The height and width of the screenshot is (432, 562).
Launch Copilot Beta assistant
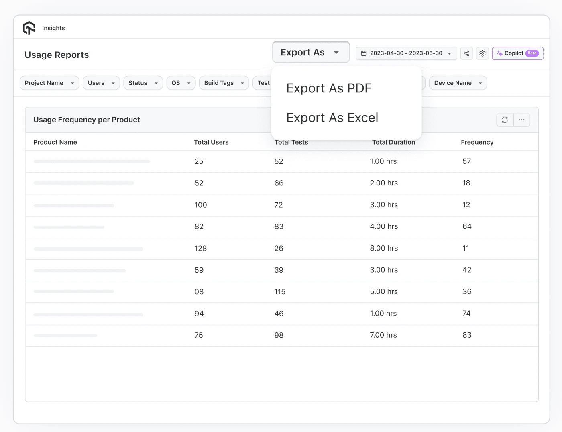[x=517, y=53]
